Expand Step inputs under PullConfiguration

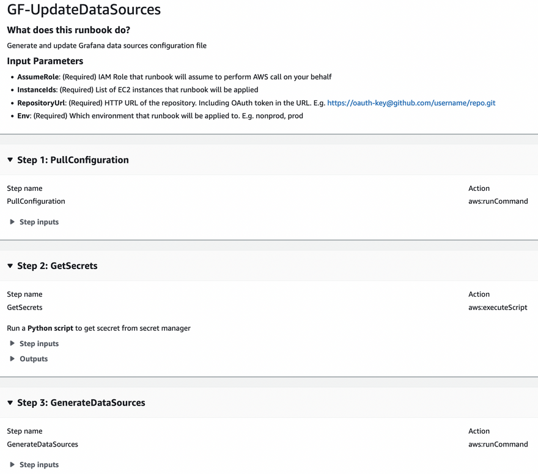(x=39, y=222)
